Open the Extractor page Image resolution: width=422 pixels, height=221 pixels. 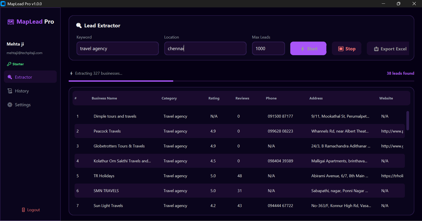pyautogui.click(x=30, y=77)
